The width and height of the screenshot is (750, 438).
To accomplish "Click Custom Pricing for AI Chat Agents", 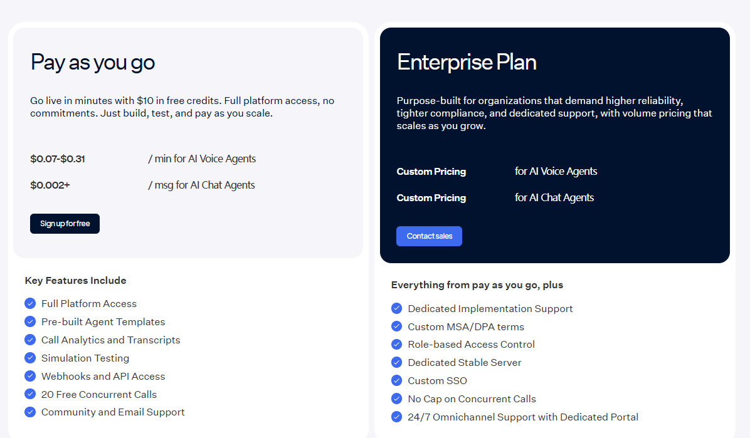I will 431,197.
